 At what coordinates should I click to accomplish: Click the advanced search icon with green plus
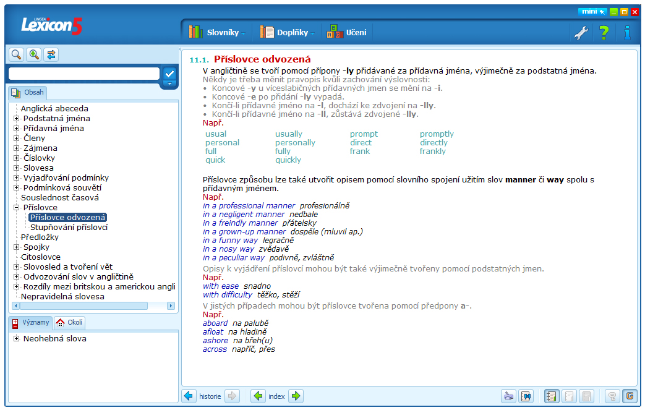tap(34, 54)
